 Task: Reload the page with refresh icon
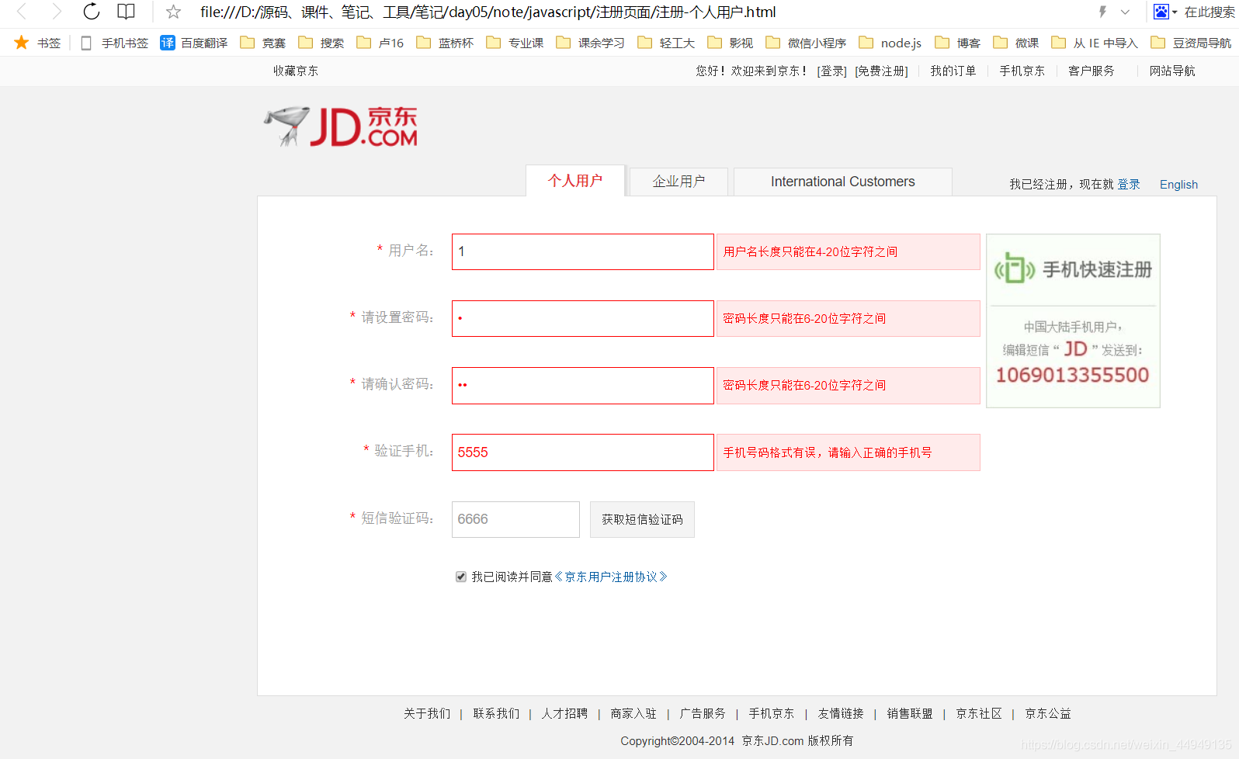point(92,12)
